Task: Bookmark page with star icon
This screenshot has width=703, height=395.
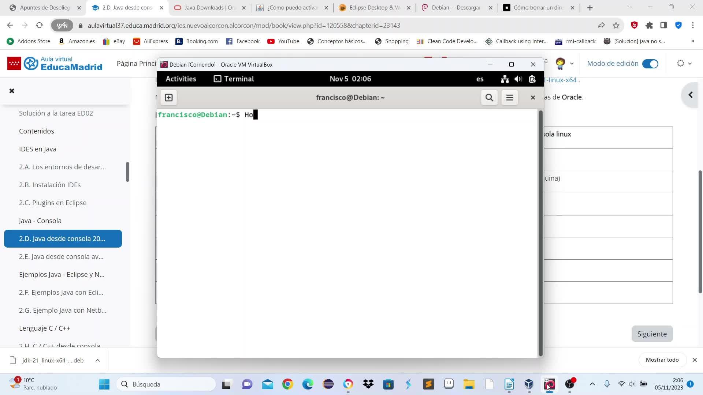Action: (616, 25)
